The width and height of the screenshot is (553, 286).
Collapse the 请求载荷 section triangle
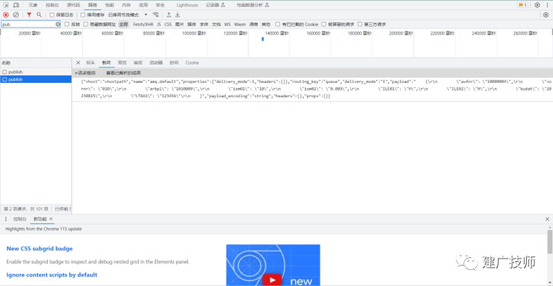pyautogui.click(x=76, y=73)
